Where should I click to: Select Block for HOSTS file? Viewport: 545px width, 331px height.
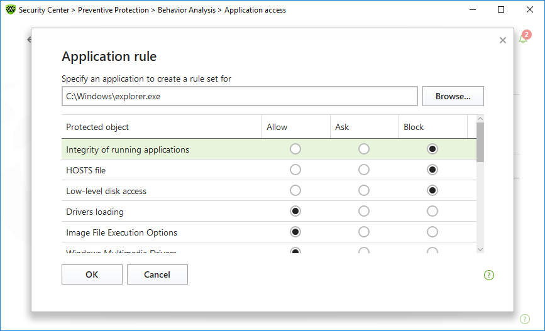[432, 170]
